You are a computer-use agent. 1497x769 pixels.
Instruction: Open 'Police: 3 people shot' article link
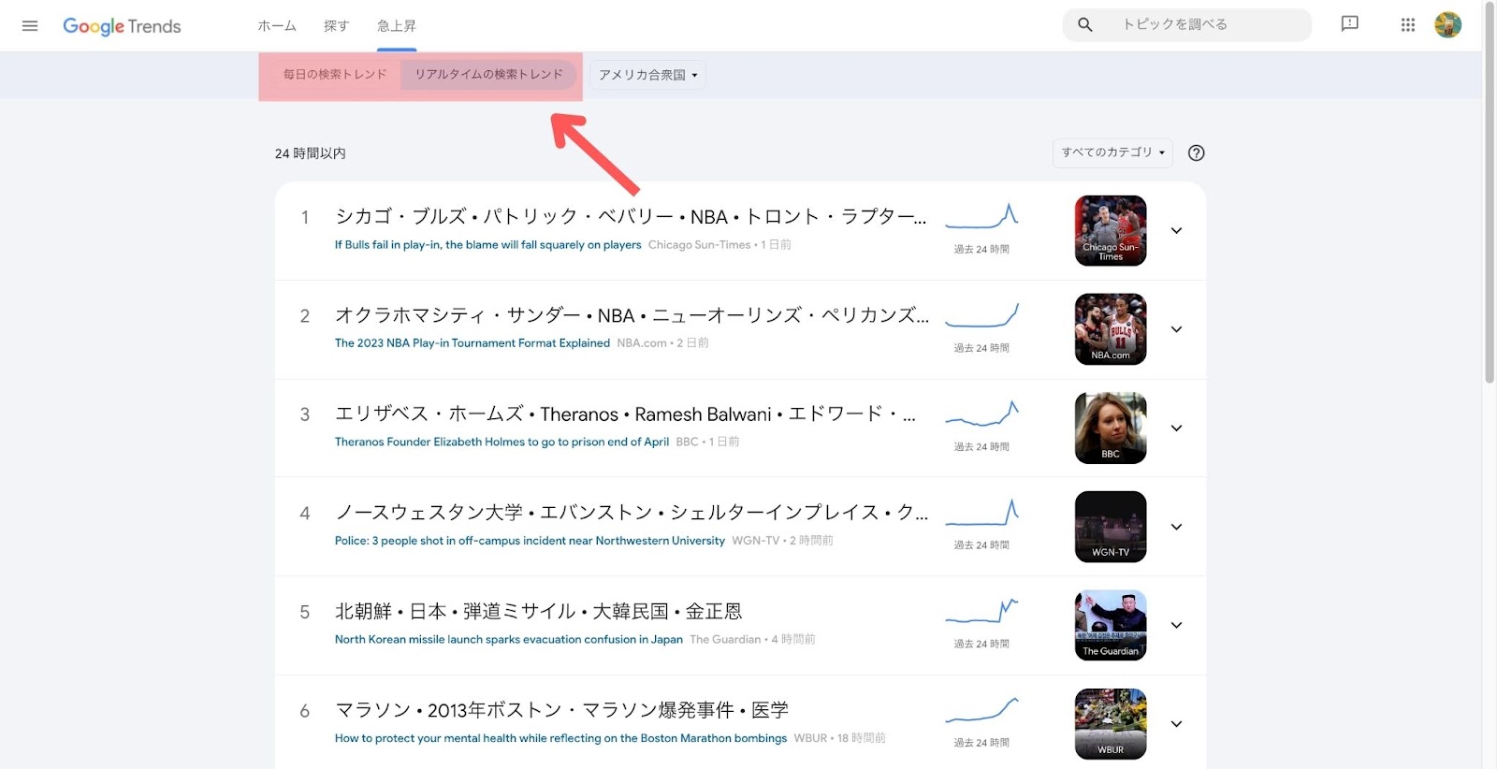530,541
